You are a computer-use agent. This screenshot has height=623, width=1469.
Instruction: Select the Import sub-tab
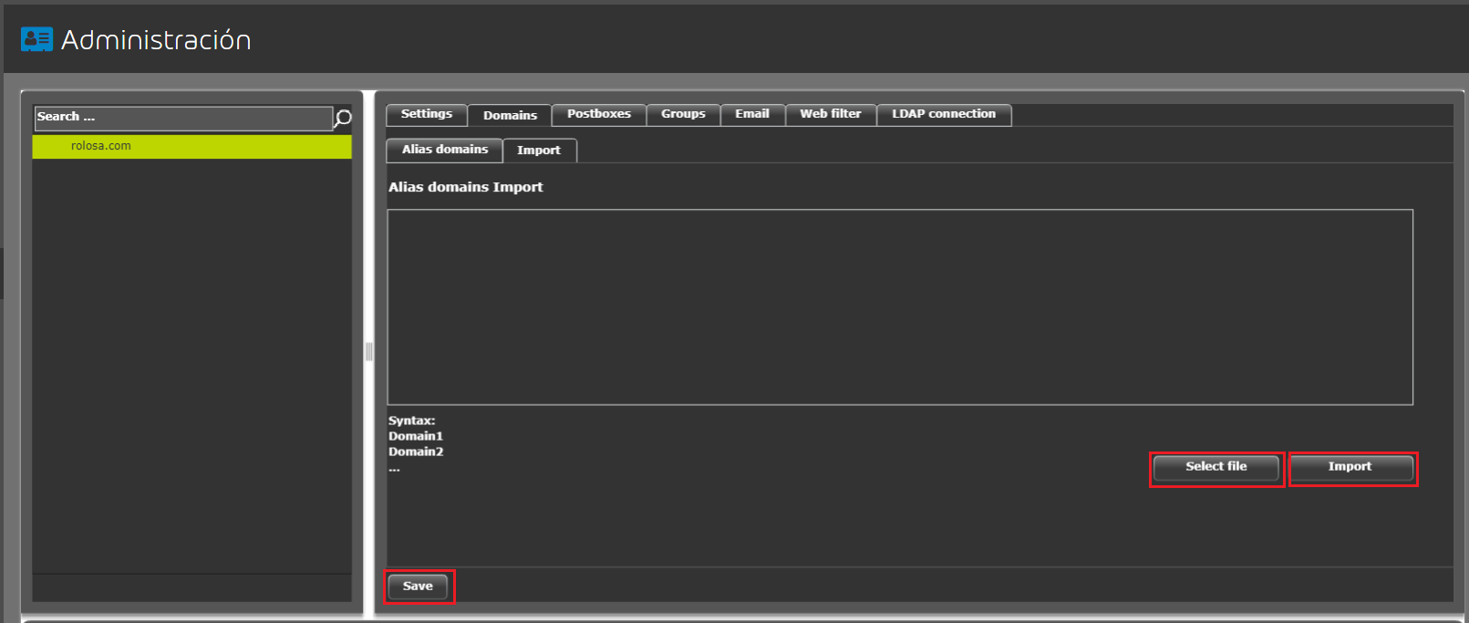pyautogui.click(x=539, y=151)
